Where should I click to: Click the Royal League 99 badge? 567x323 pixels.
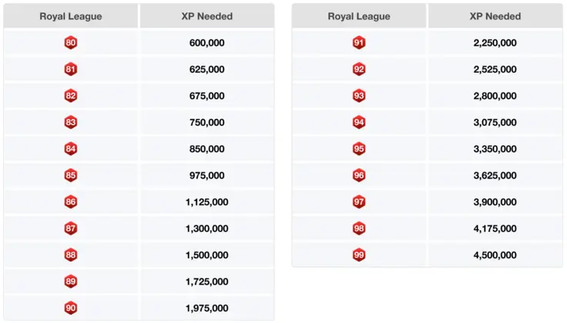point(359,255)
